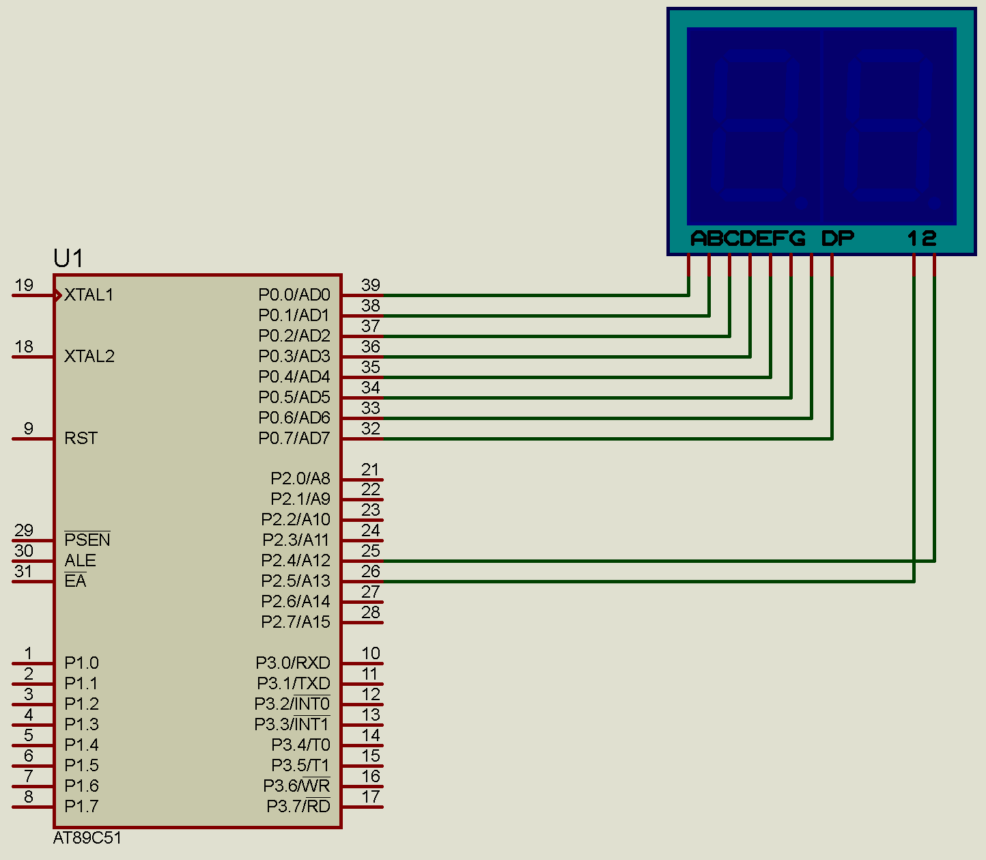986x860 pixels.
Task: Select pin P0.0/AD0 on the chip
Action: [x=295, y=295]
